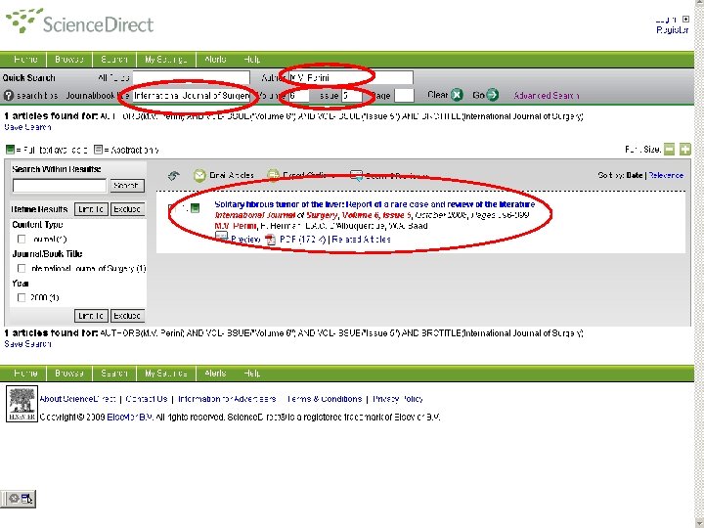704x528 pixels.
Task: Increase font size with plus icon
Action: point(685,149)
